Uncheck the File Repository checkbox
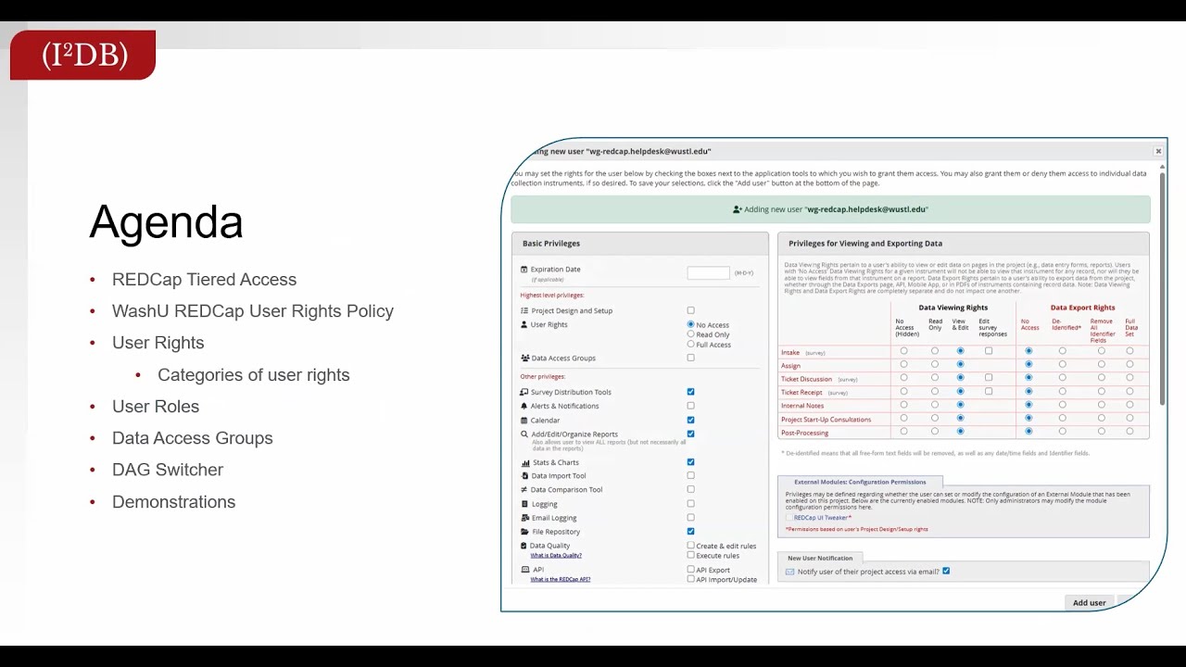The height and width of the screenshot is (667, 1186). 690,532
